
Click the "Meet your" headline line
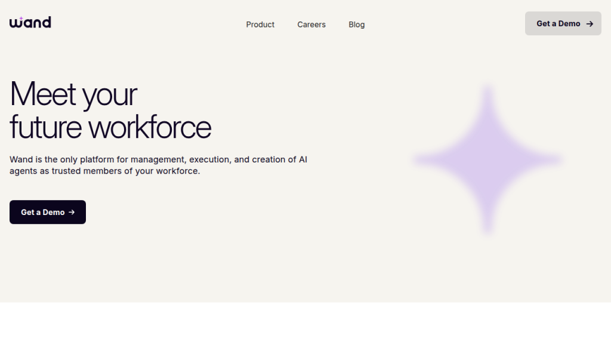point(73,94)
